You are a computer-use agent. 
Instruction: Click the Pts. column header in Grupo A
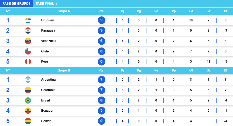101,11
